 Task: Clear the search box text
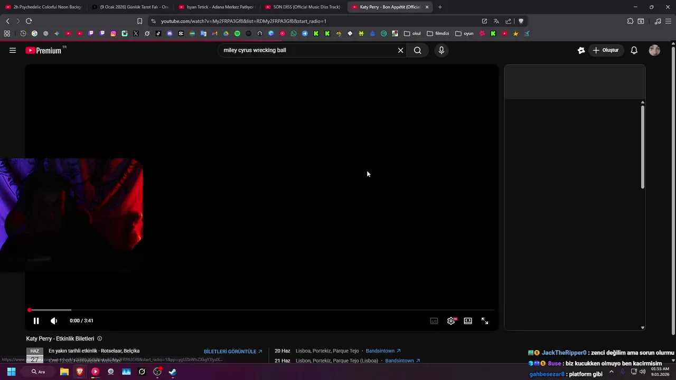(x=400, y=50)
